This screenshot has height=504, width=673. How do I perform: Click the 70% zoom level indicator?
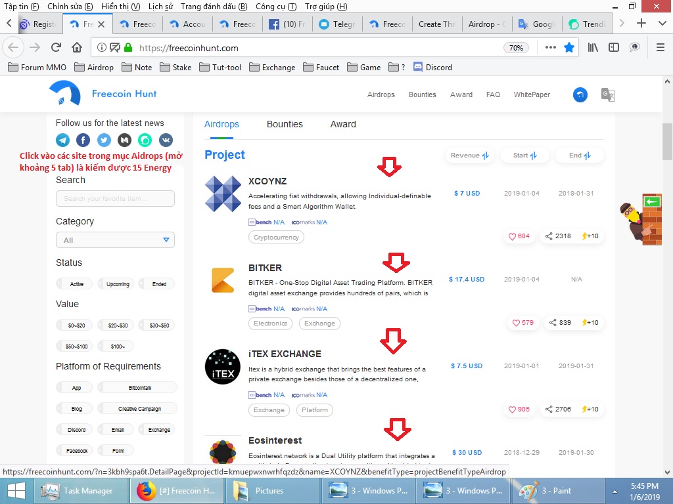[x=516, y=47]
